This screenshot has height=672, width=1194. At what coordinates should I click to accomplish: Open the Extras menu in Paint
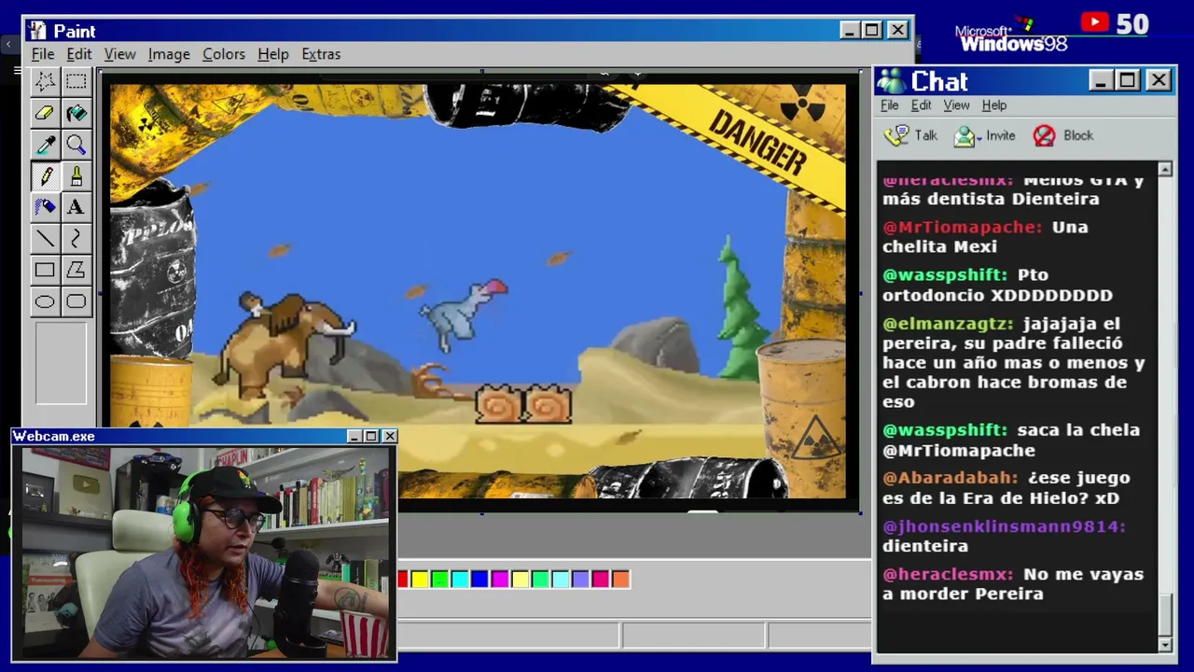coord(321,54)
